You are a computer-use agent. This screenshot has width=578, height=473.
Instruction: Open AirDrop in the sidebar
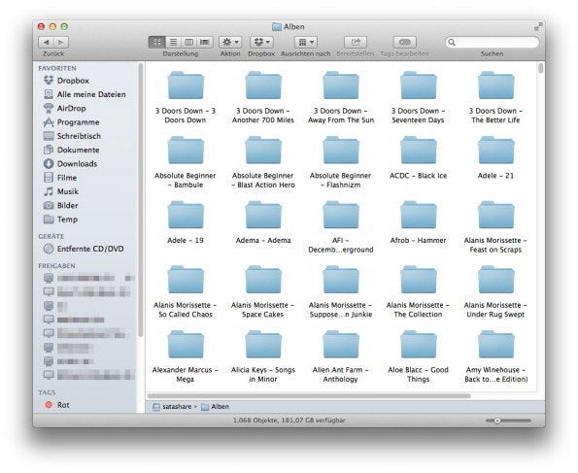click(x=65, y=109)
